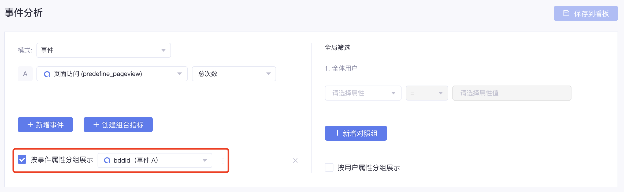Open the 总次数 metric dropdown
The width and height of the screenshot is (624, 192).
234,74
